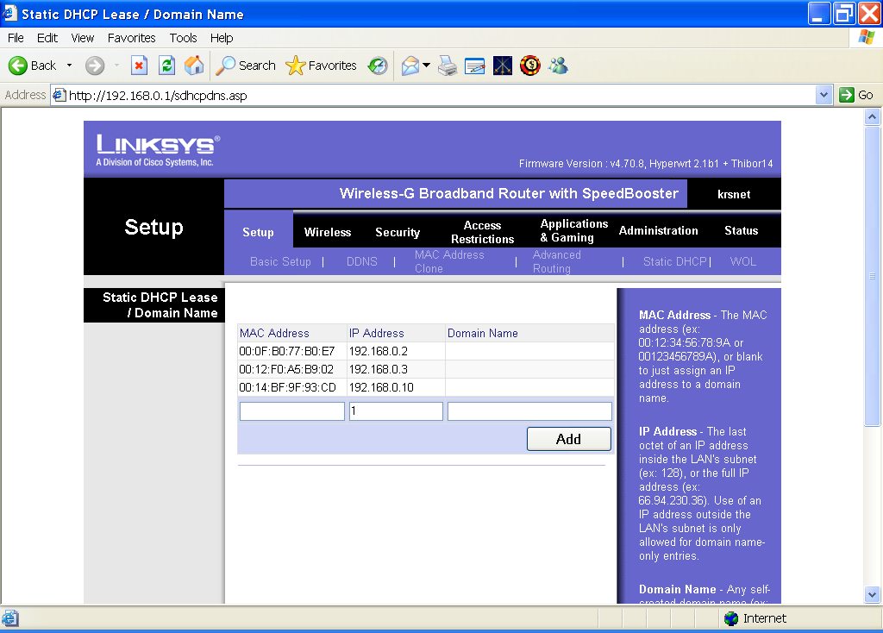Click IP address 192.168.0.10
The height and width of the screenshot is (633, 883).
point(381,387)
